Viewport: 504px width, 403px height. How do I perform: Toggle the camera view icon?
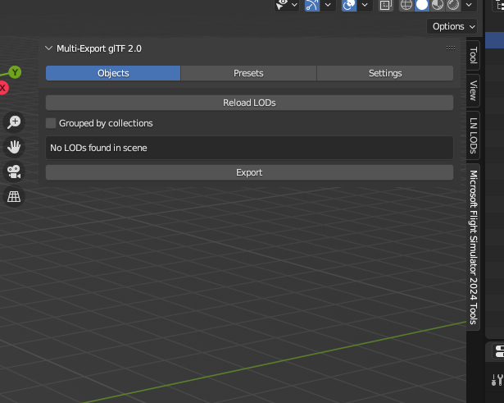click(14, 172)
